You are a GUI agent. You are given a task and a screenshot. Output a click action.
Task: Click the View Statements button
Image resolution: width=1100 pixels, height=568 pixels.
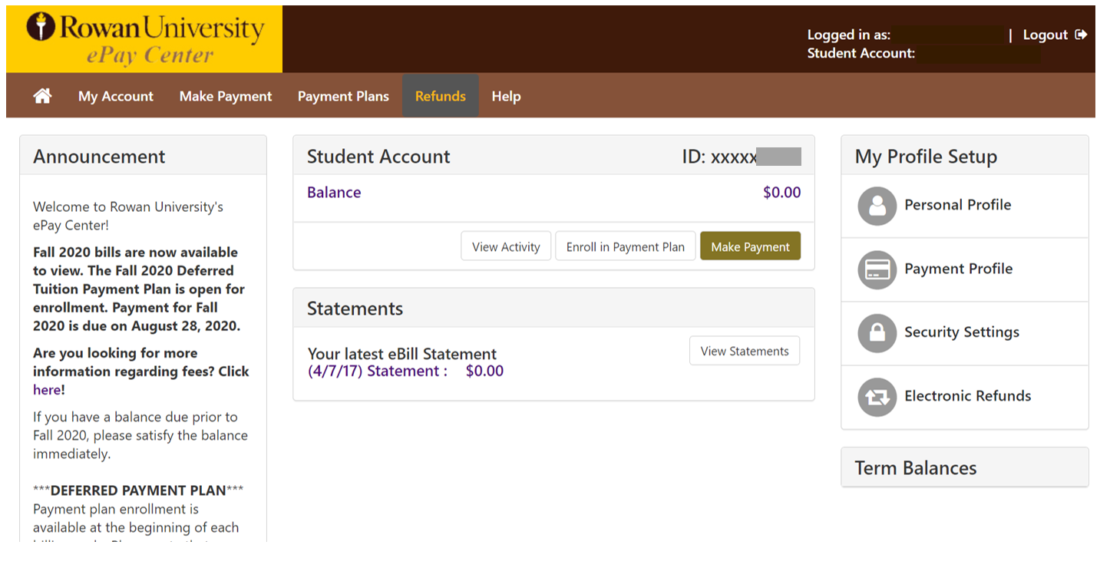click(744, 351)
